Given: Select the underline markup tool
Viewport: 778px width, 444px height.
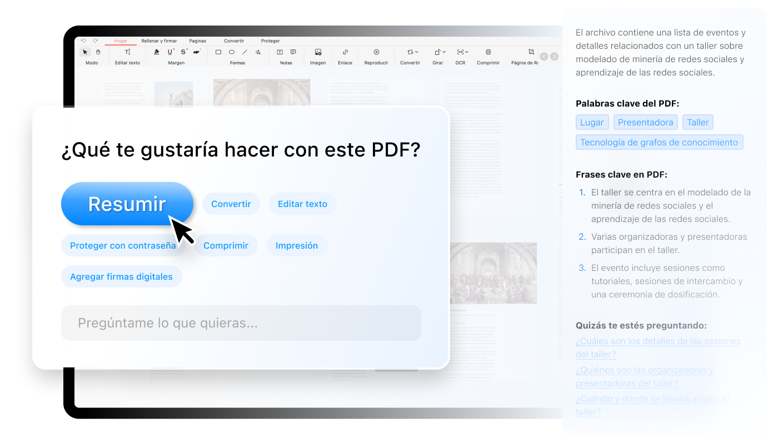Looking at the screenshot, I should 170,52.
